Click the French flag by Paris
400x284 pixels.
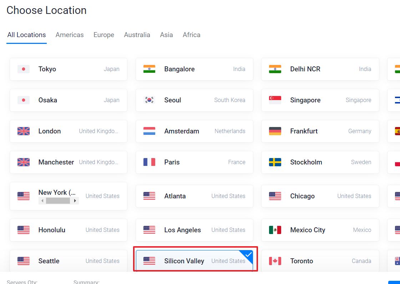(149, 162)
